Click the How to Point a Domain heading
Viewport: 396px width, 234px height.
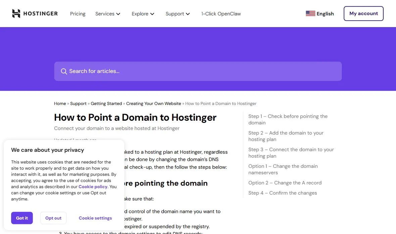tap(135, 118)
